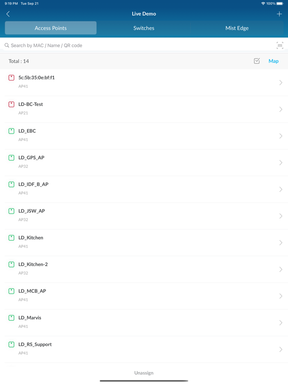Open the LD_JSW_AP list entry
The image size is (288, 384).
[x=144, y=216]
